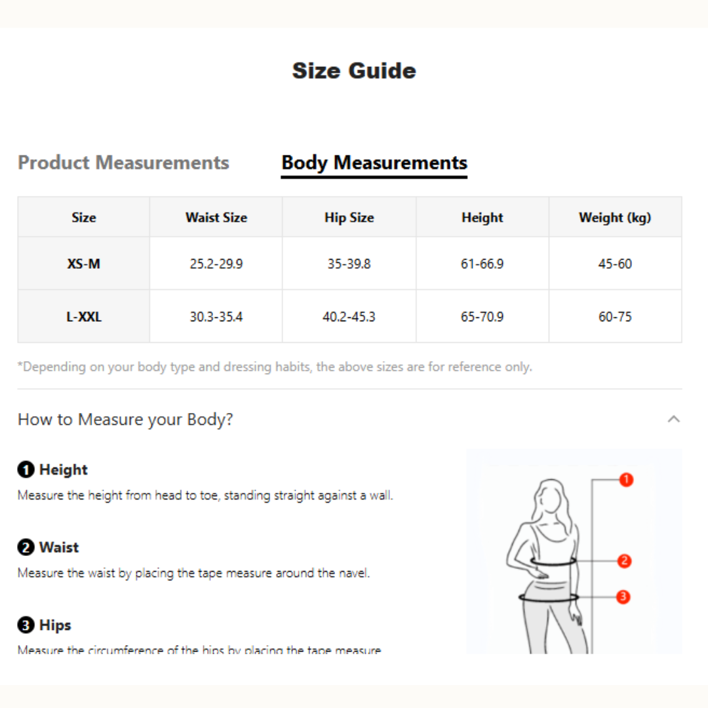Click the sizes-for-reference-only disclaimer text
708x708 pixels.
click(x=275, y=367)
